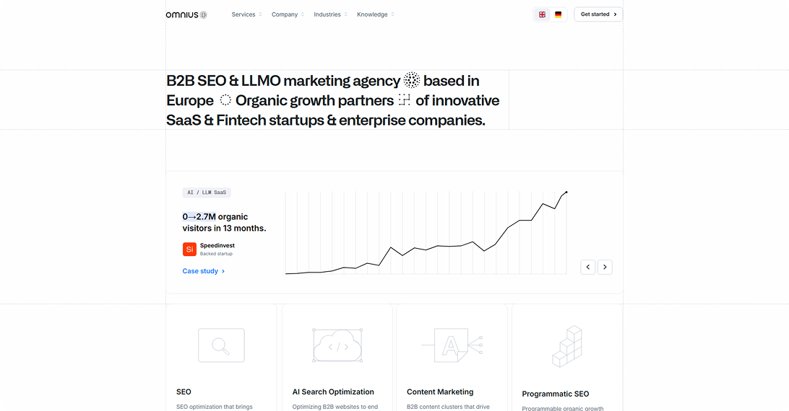Expand the Company dropdown menu
789x411 pixels.
288,14
